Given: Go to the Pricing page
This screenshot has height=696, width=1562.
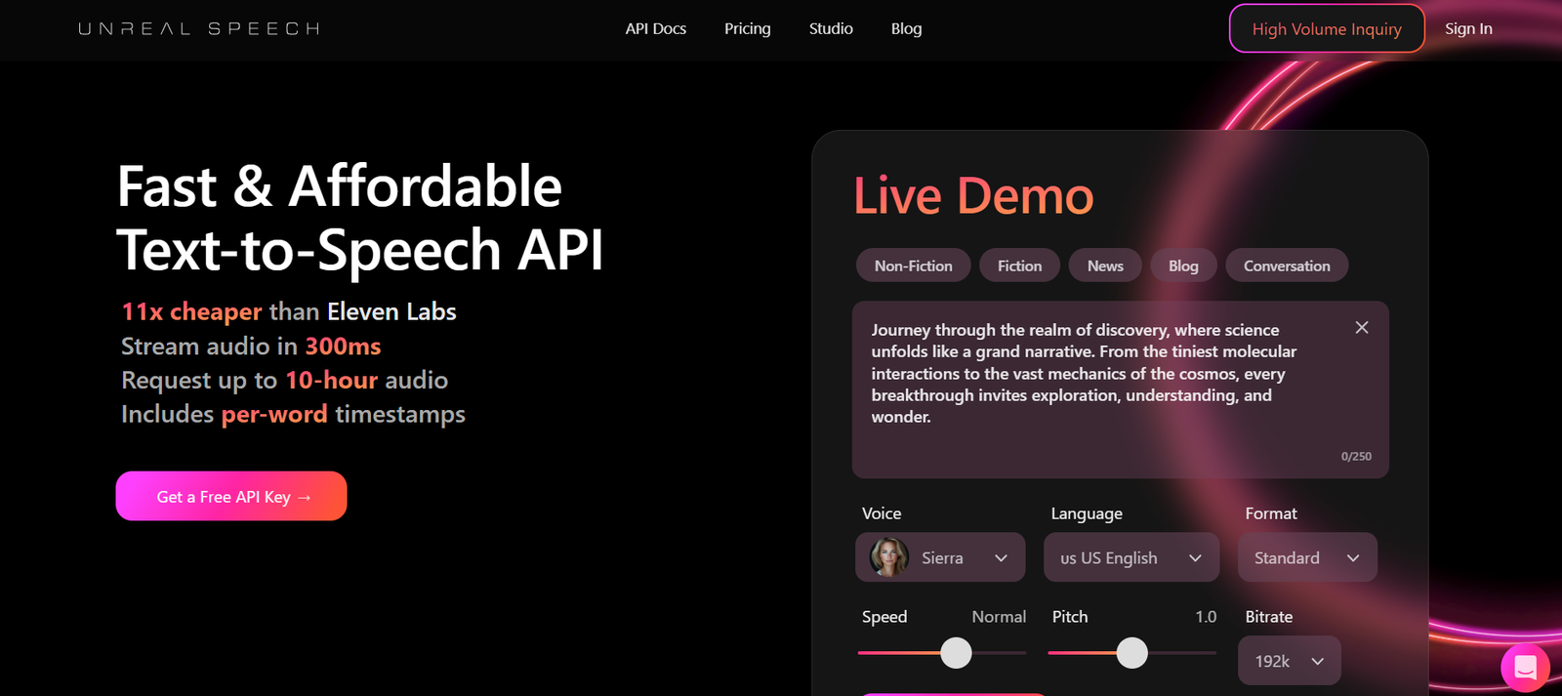Looking at the screenshot, I should pos(747,29).
